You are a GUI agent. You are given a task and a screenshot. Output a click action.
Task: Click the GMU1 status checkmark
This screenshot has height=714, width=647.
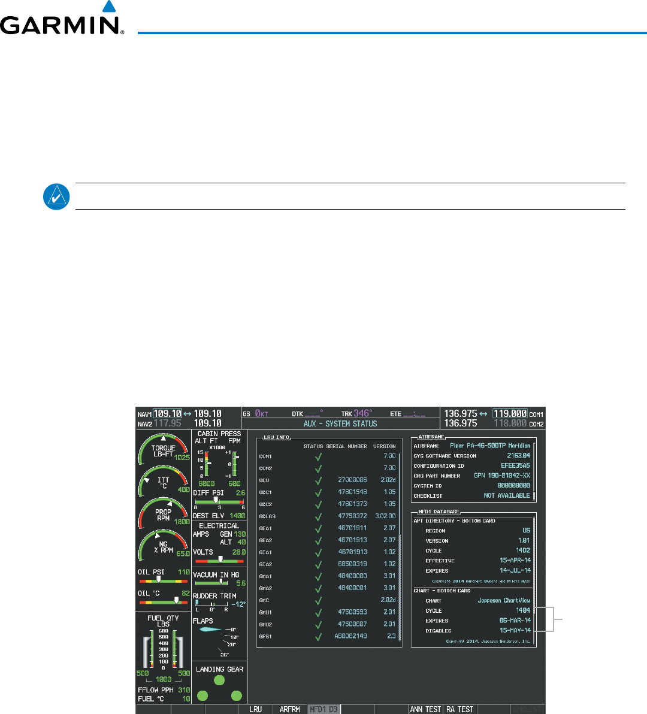coord(318,612)
